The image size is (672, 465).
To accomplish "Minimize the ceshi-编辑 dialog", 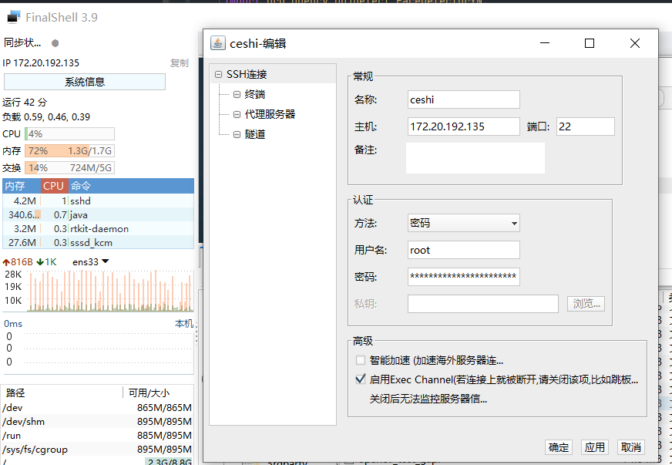I will [545, 43].
